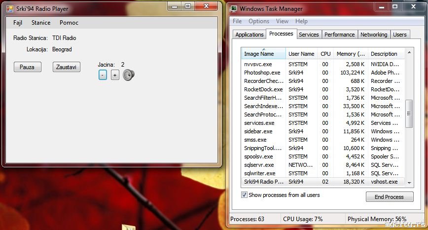Select the smss.exe process row
The image size is (428, 230).
[323, 140]
